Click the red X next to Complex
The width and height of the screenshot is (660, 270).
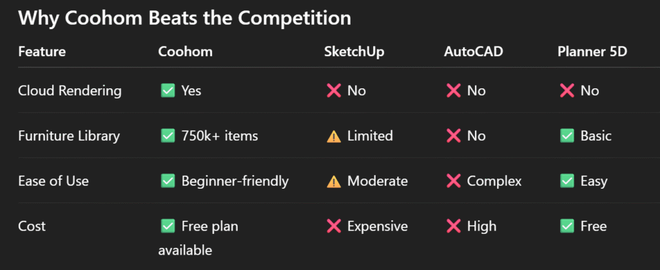(453, 181)
